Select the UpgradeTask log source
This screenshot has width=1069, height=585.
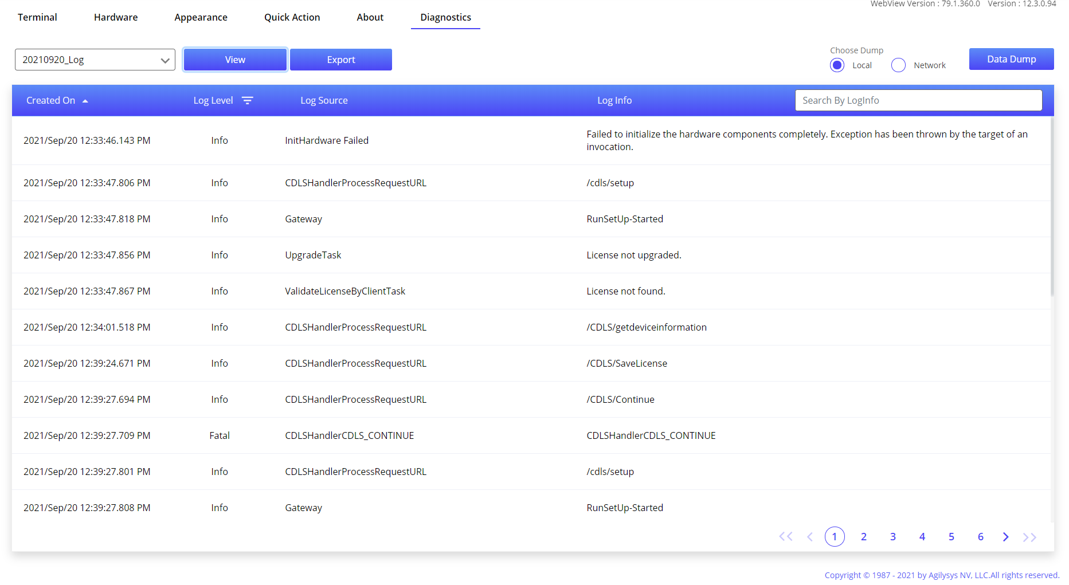click(313, 255)
